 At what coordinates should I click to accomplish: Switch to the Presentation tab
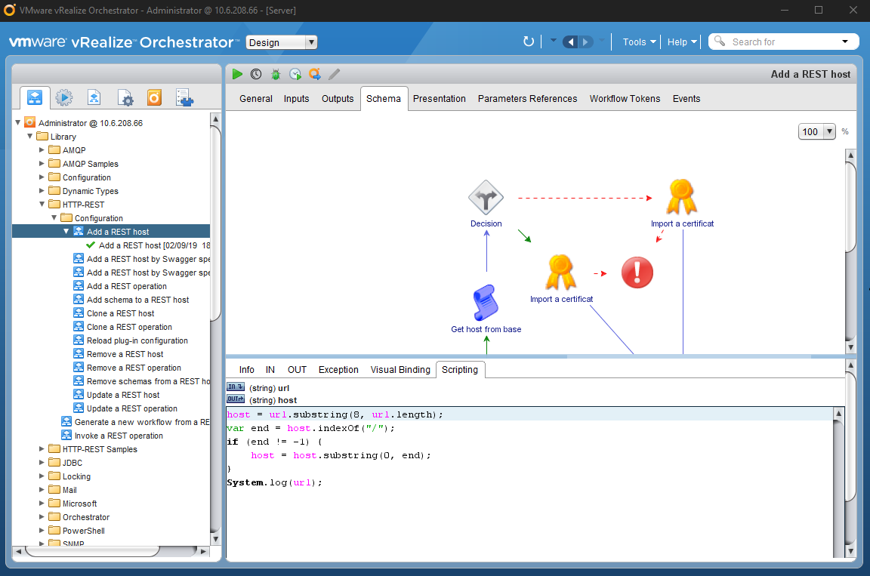pyautogui.click(x=439, y=99)
